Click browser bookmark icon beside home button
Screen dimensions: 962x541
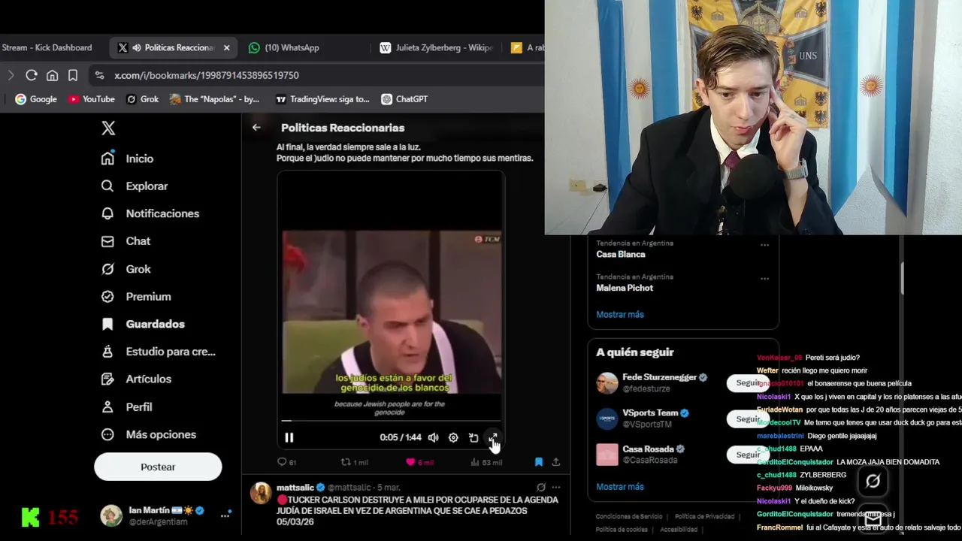click(73, 75)
